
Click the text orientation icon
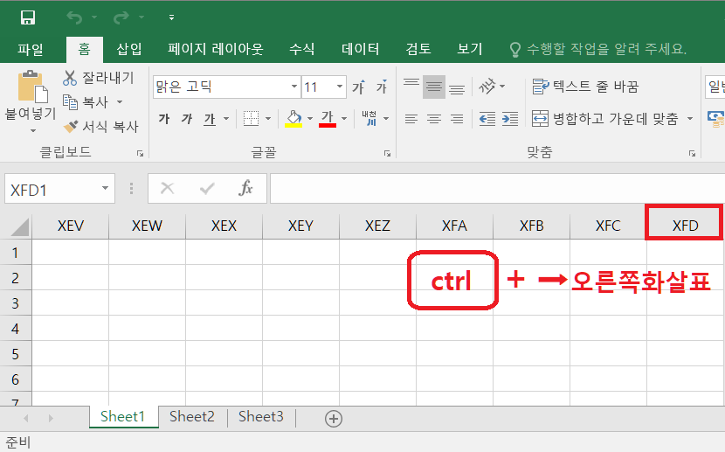pyautogui.click(x=487, y=86)
